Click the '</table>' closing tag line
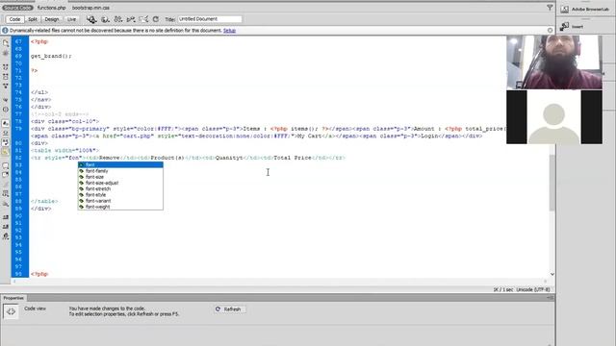 tap(44, 201)
